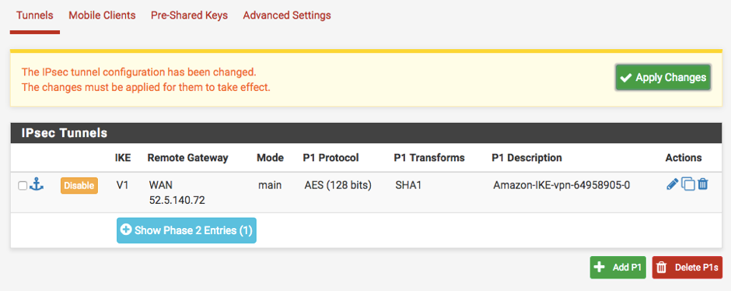Go to the Pre-Shared Keys tab
Image resolution: width=731 pixels, height=291 pixels.
click(x=189, y=16)
